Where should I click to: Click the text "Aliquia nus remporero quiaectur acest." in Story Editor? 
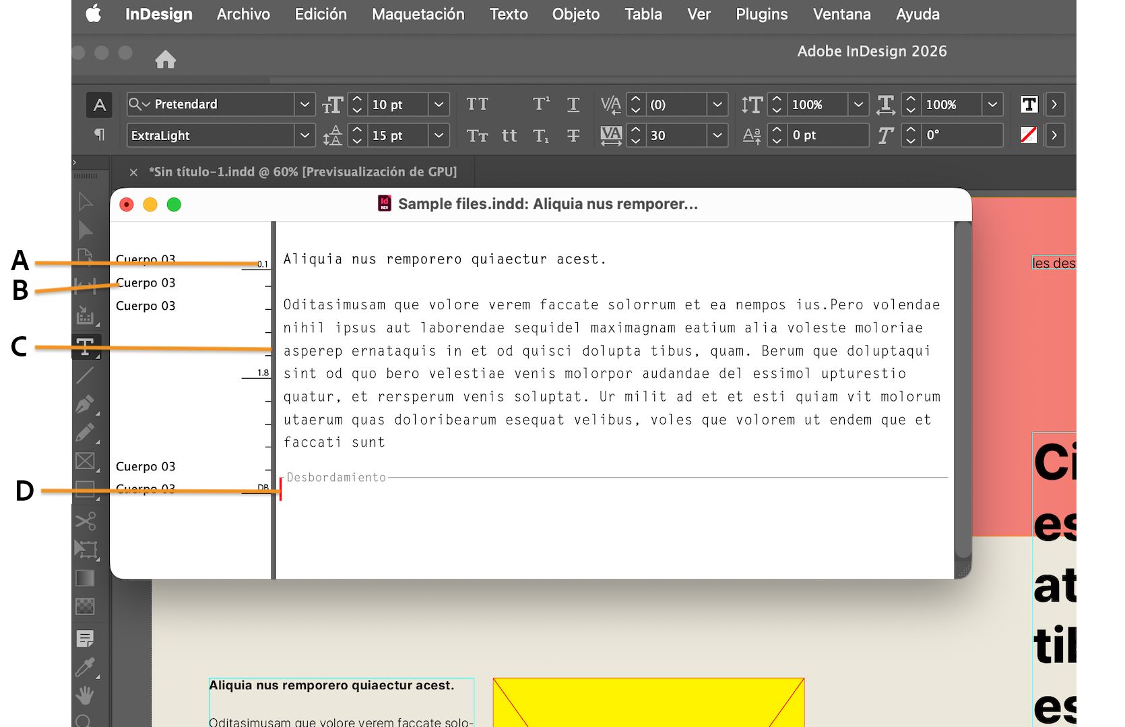(x=445, y=259)
